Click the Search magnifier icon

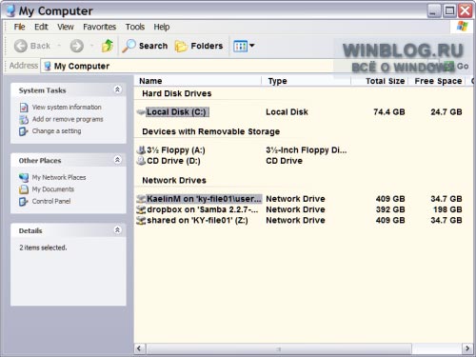129,46
